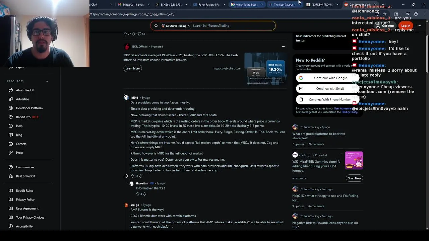Image resolution: width=429 pixels, height=241 pixels.
Task: Open the About Reddit sidebar icon
Action: 11,90
